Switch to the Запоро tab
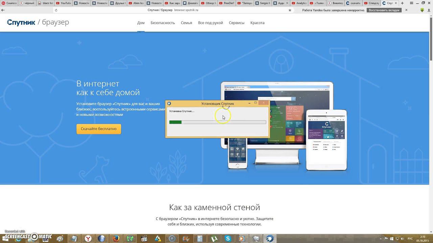Viewport: 433px width, 243px height. tap(245, 3)
